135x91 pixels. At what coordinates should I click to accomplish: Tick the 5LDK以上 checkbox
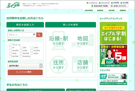pos(21,56)
